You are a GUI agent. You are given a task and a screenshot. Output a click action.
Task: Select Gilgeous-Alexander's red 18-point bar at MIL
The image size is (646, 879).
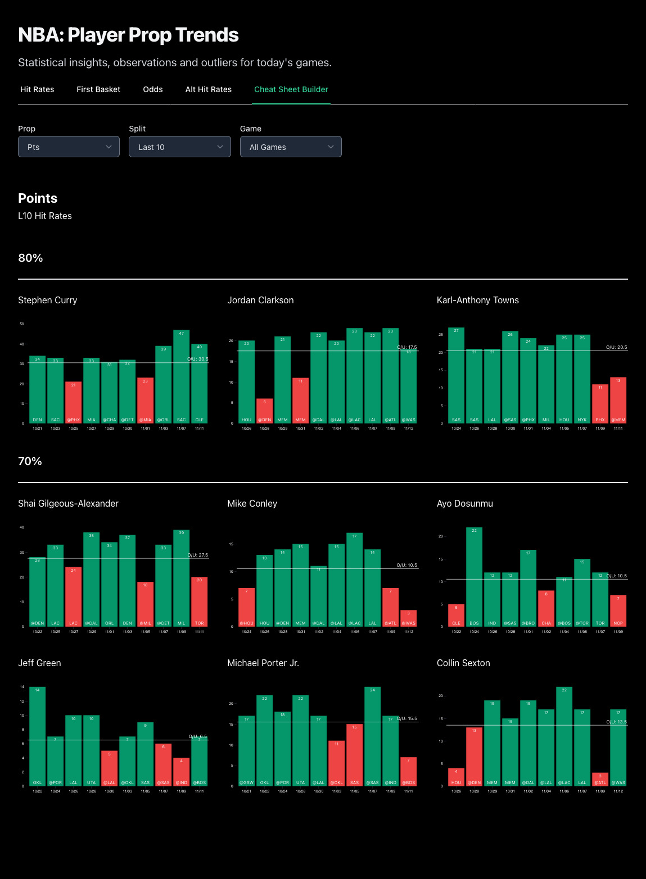tap(146, 604)
